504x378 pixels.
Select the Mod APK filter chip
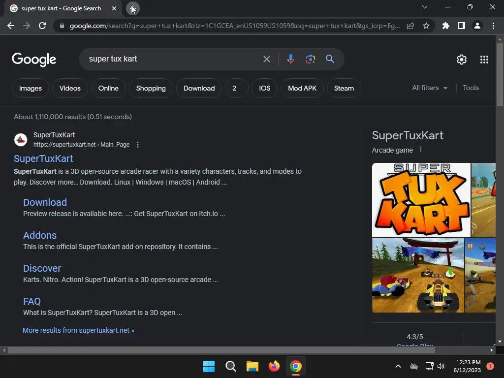[302, 88]
